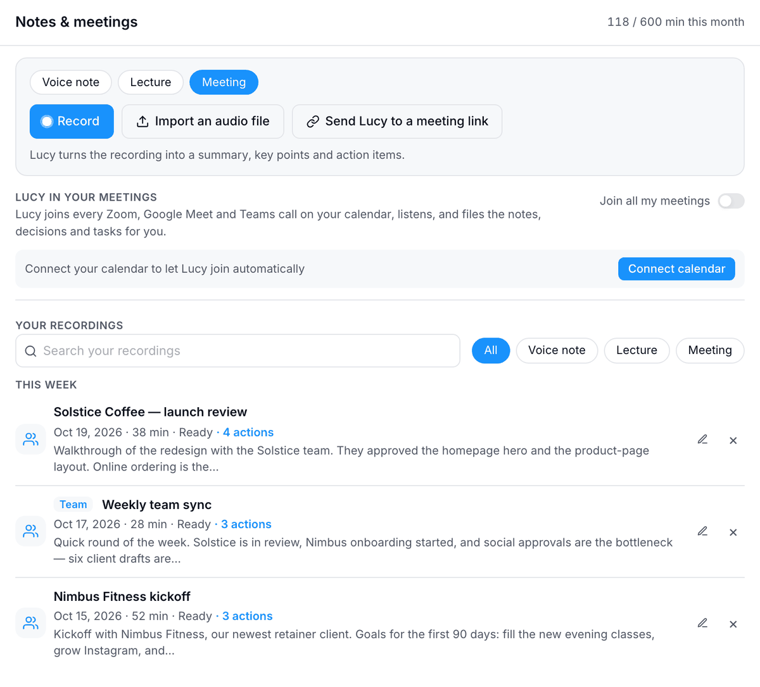
Task: Click the pencil icon for Weekly team sync
Action: click(x=702, y=531)
